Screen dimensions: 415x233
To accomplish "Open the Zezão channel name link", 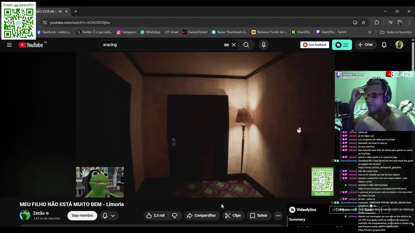I will pyautogui.click(x=39, y=213).
